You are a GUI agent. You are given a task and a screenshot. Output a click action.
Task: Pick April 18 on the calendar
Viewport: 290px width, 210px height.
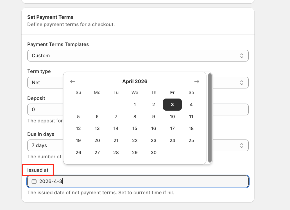point(191,129)
